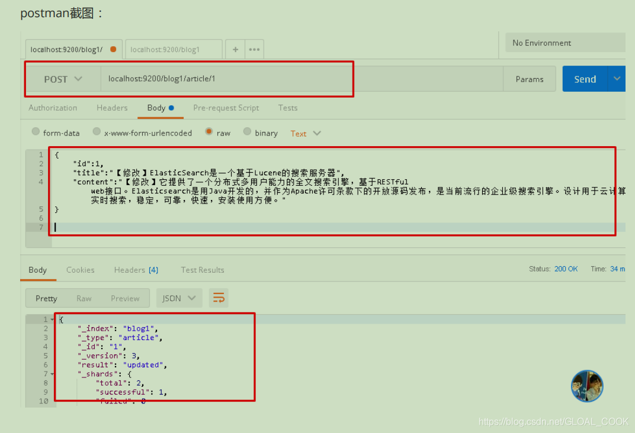This screenshot has width=635, height=433.
Task: Click the Params button
Action: (530, 79)
